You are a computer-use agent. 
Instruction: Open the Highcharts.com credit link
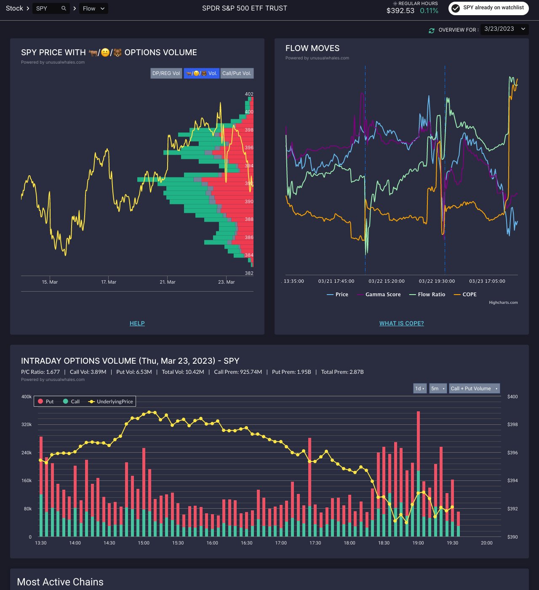(503, 303)
